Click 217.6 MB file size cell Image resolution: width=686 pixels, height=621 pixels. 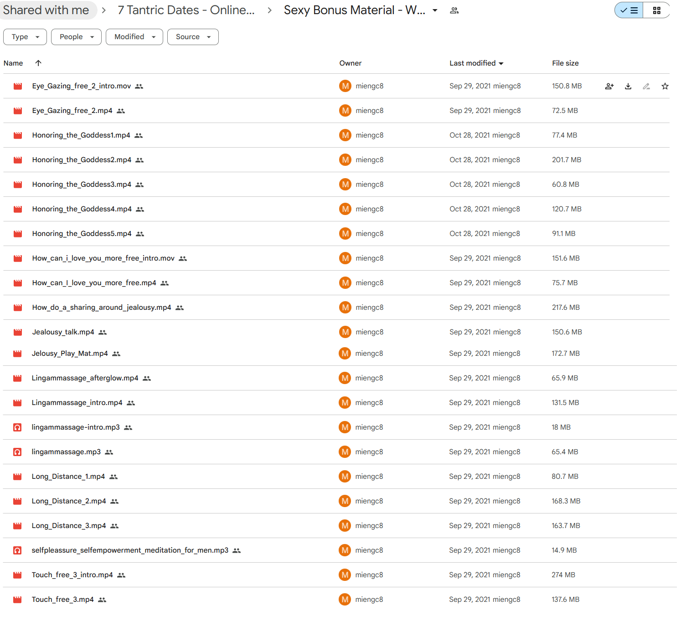[566, 308]
